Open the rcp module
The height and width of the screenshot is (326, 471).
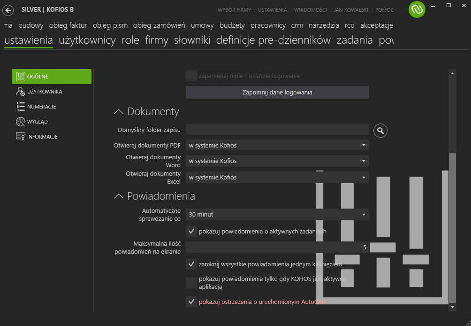click(x=349, y=25)
